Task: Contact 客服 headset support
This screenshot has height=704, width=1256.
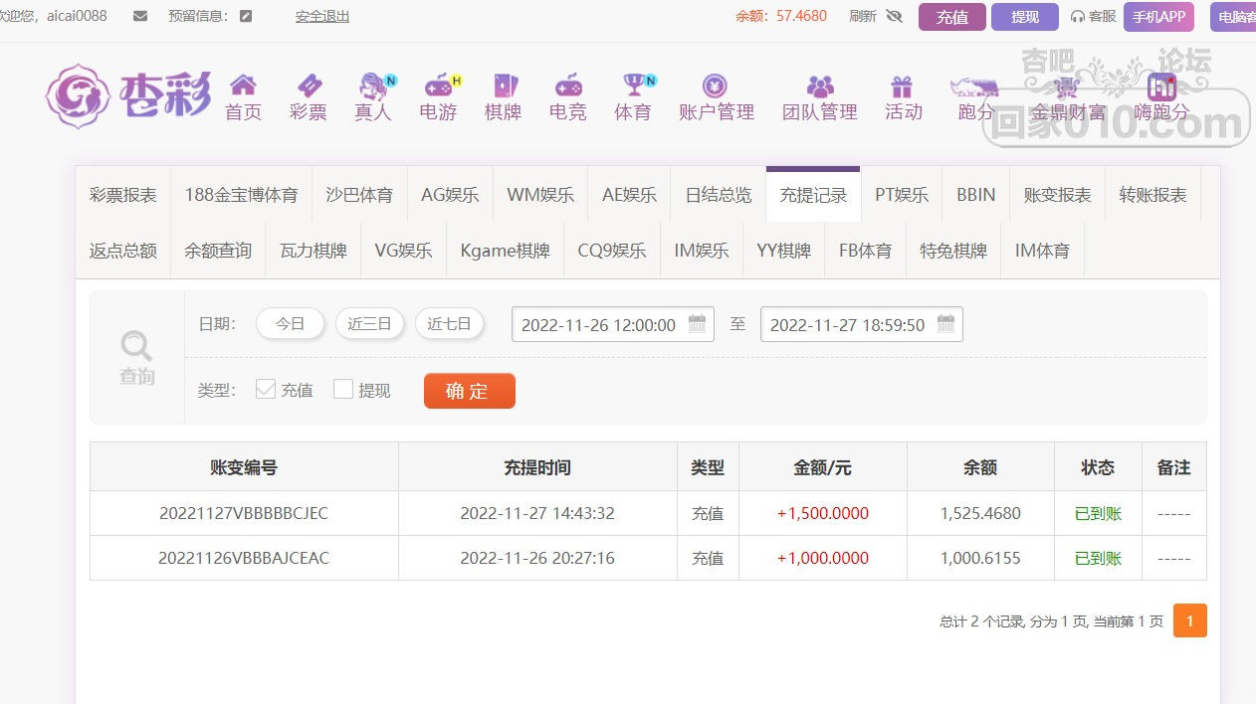Action: pos(1093,16)
